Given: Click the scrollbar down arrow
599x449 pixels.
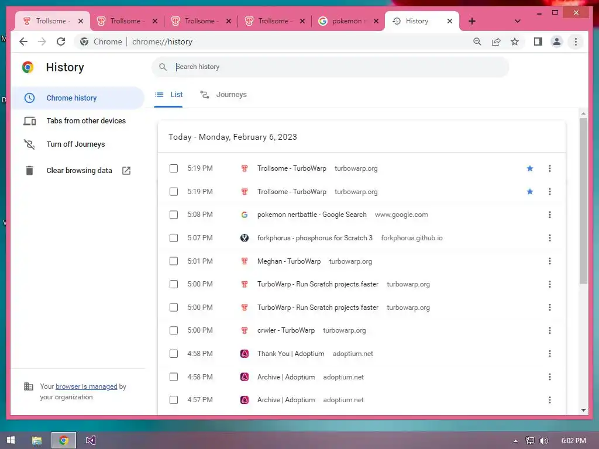Looking at the screenshot, I should click(x=583, y=410).
